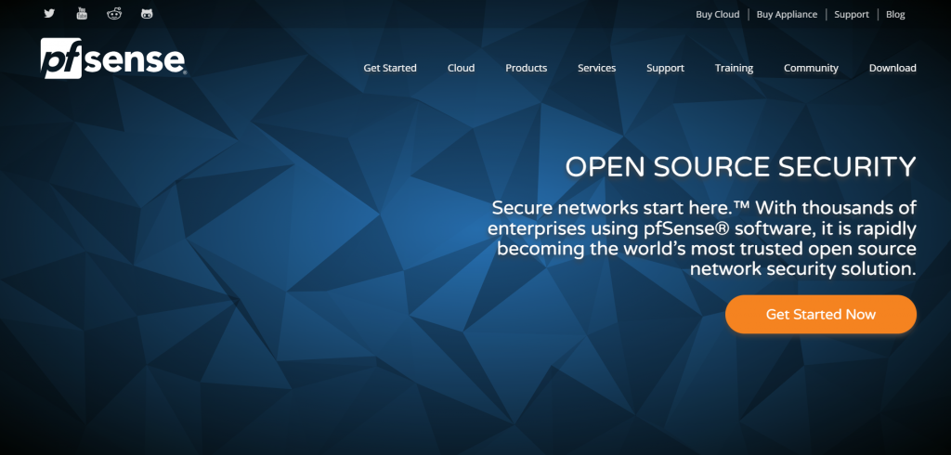
Task: Open the GitHub repository icon
Action: point(147,13)
